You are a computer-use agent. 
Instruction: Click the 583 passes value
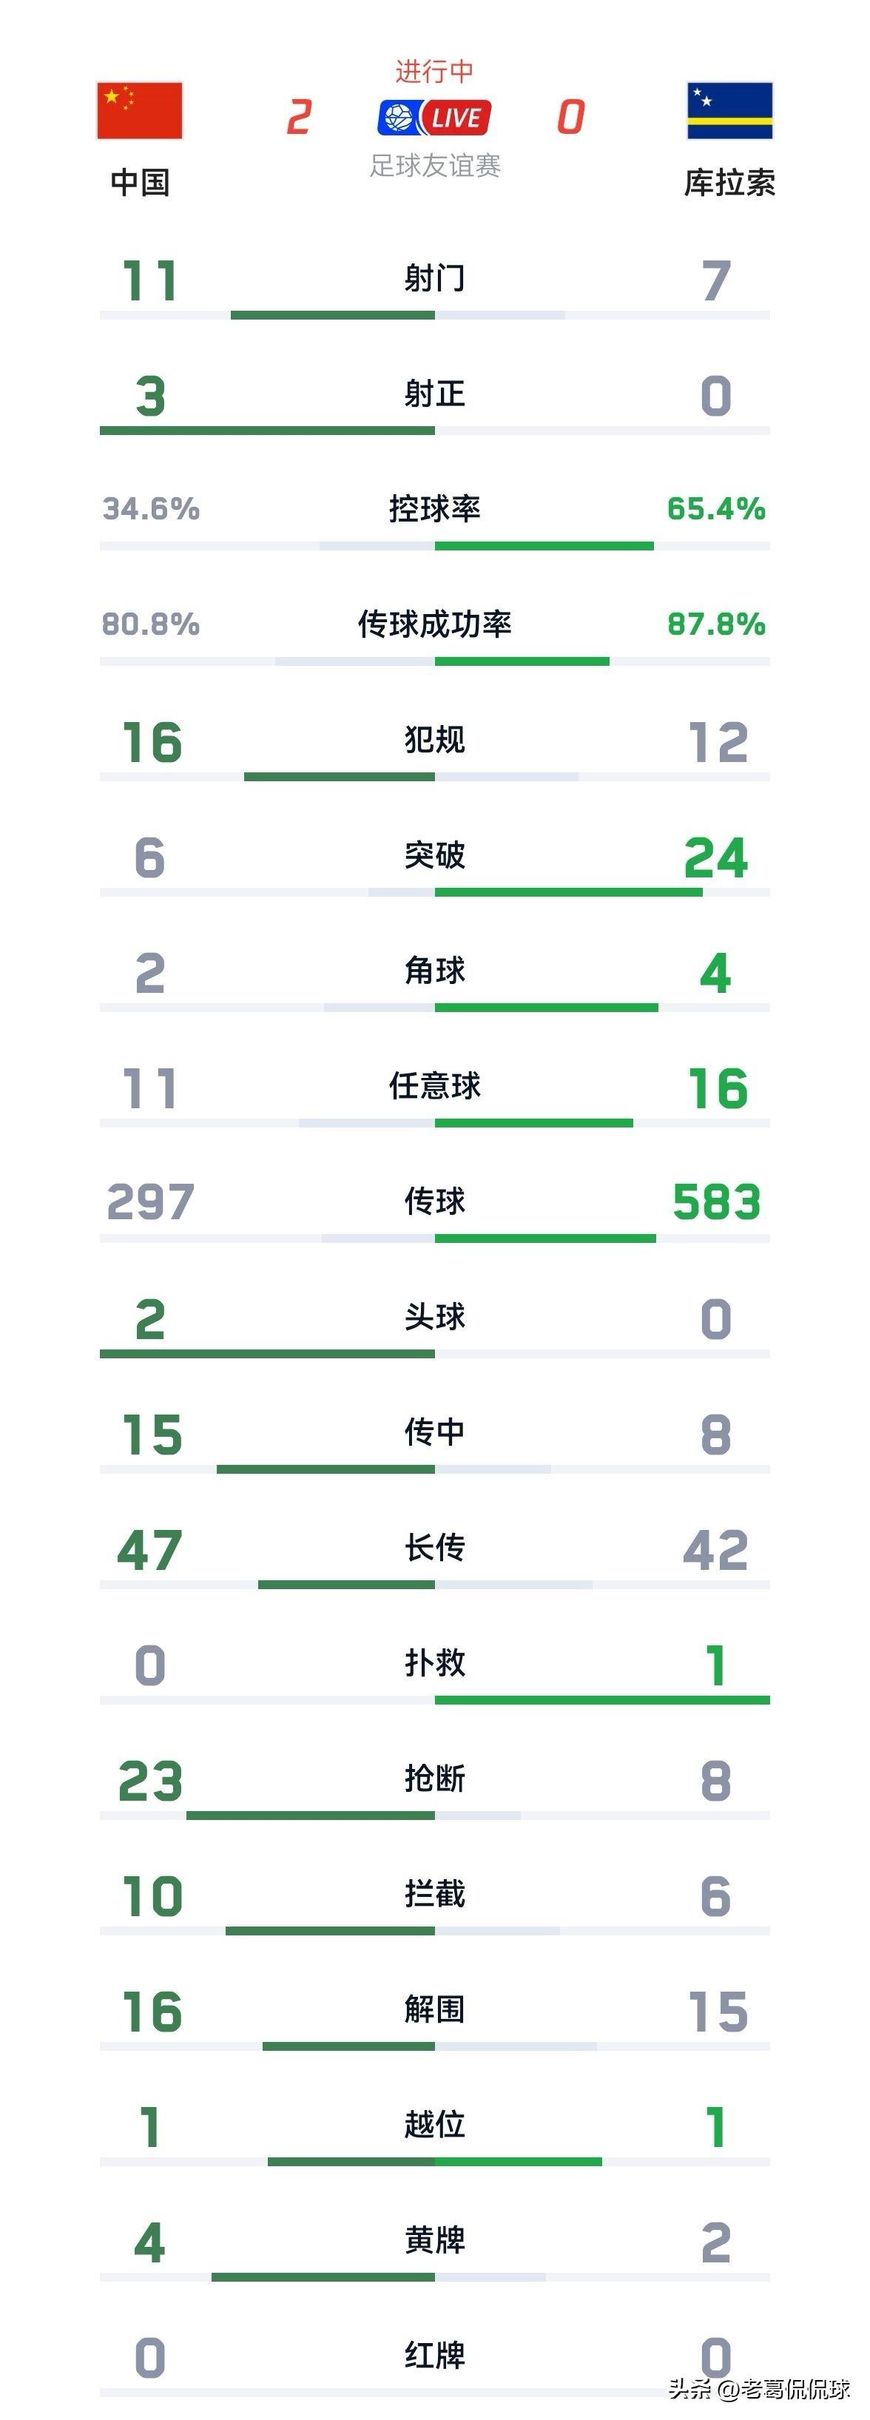(716, 1202)
